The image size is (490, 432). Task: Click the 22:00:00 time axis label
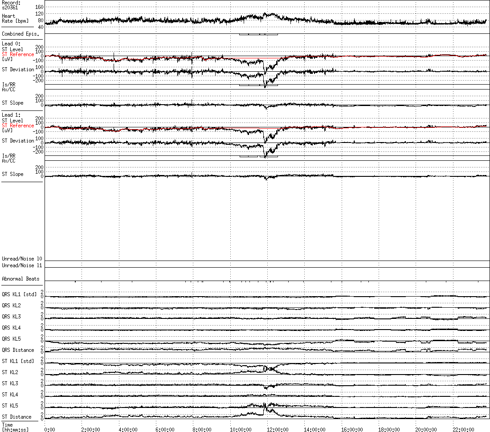[x=464, y=429]
